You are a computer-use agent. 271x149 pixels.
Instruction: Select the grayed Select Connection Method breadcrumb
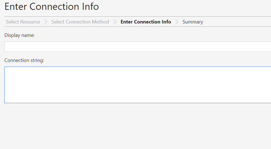[x=80, y=22]
